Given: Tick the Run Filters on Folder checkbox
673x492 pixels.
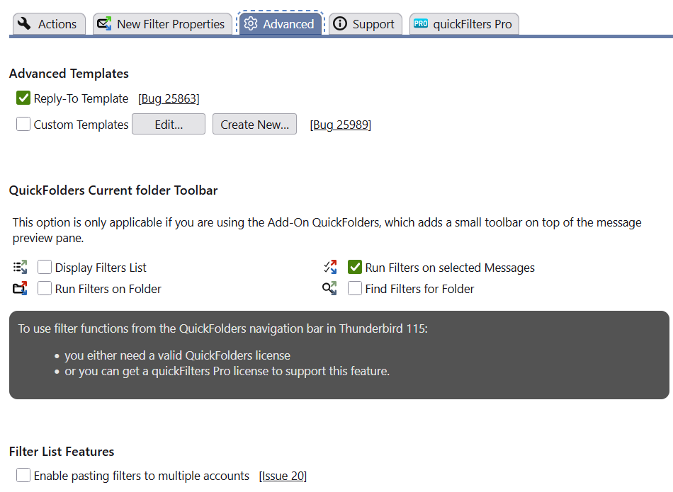Looking at the screenshot, I should click(45, 289).
